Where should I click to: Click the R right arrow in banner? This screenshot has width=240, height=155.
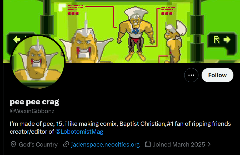point(222,40)
